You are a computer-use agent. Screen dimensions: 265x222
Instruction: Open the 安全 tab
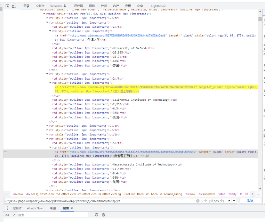pyautogui.click(x=140, y=6)
